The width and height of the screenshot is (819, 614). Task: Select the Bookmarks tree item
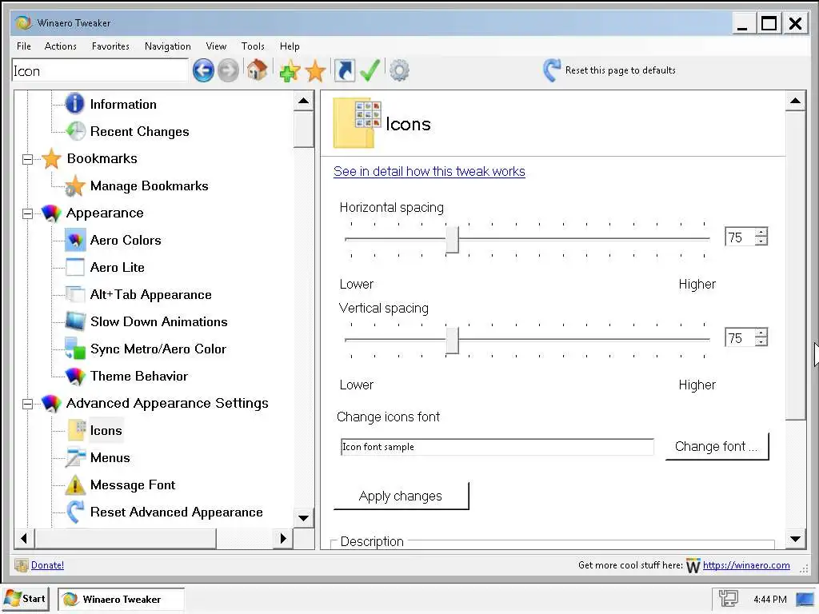coord(102,159)
